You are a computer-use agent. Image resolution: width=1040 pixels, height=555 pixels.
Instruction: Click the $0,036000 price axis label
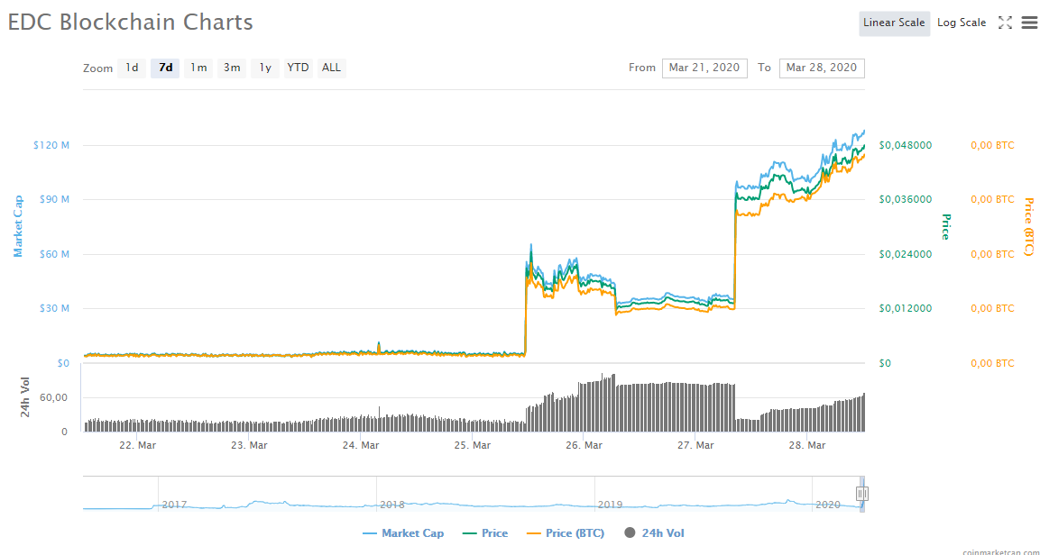tap(905, 199)
